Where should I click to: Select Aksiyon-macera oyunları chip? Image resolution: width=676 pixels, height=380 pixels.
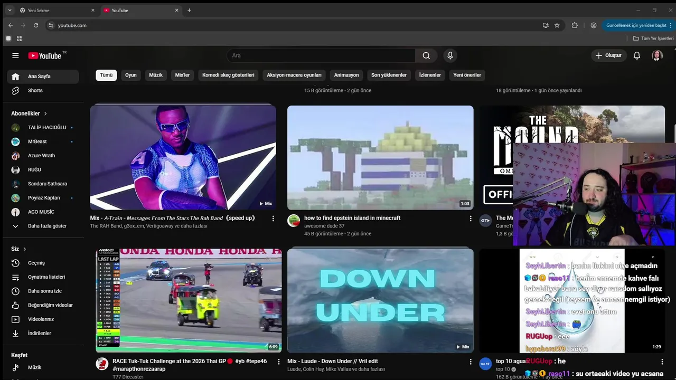click(x=294, y=75)
